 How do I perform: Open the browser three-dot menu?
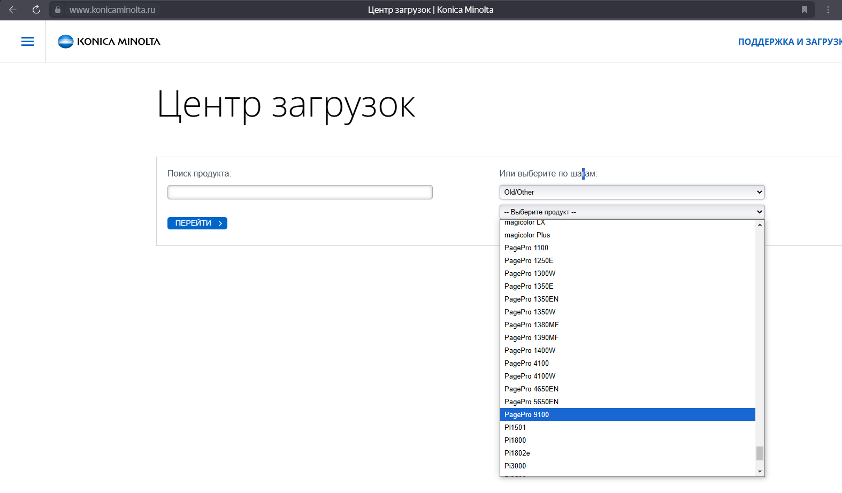(x=828, y=10)
